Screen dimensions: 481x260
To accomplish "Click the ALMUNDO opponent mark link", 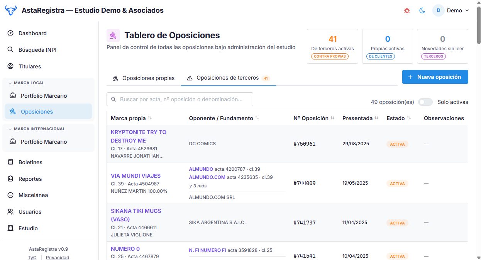I will pyautogui.click(x=201, y=169).
